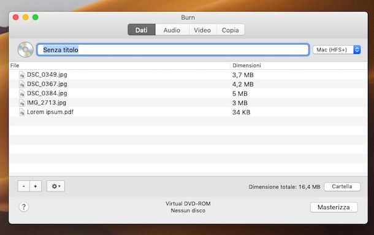Click the Lorem ipsum.pdf file icon
Image resolution: width=374 pixels, height=235 pixels.
coord(22,112)
